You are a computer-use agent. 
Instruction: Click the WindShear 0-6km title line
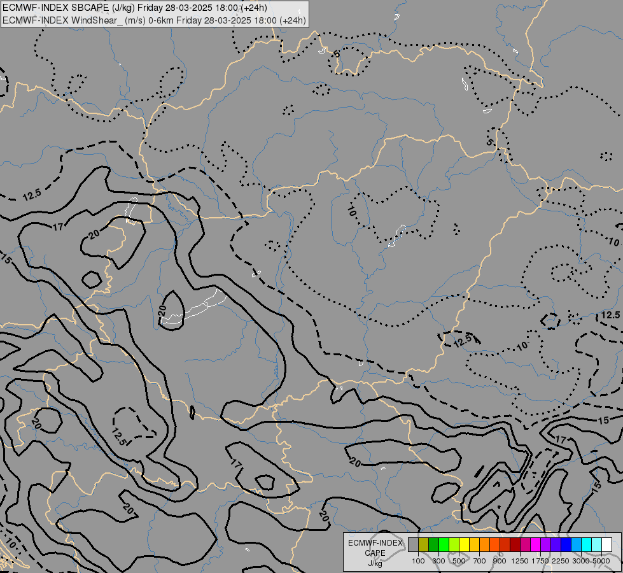click(x=155, y=20)
